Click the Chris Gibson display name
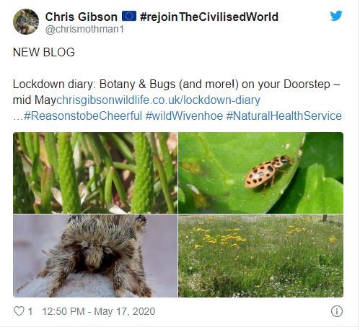 (82, 17)
